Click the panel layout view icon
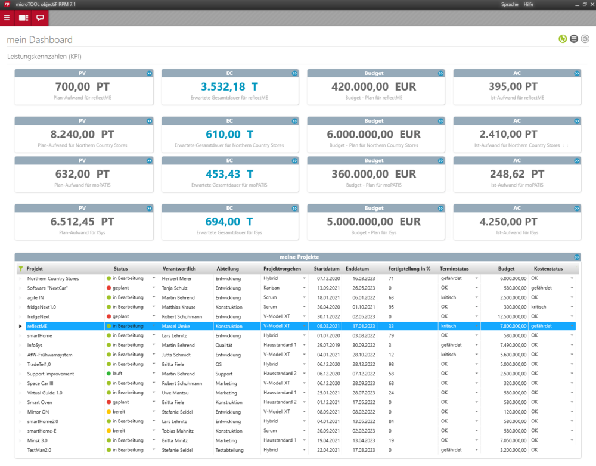This screenshot has height=466, width=596. point(24,18)
